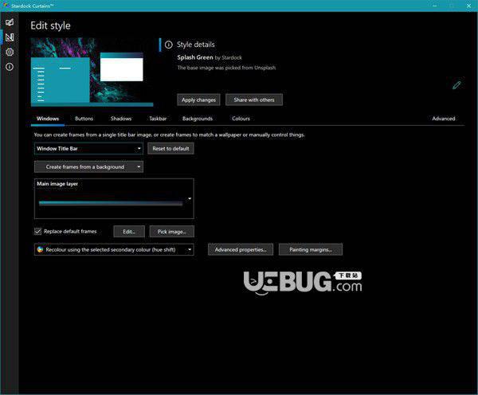Select the title bar image preview strip
The image size is (478, 395).
pos(111,203)
